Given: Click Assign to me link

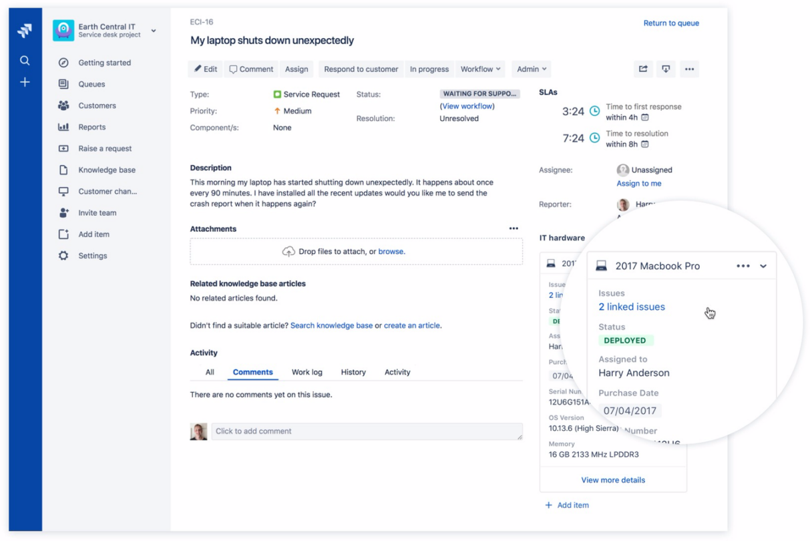Looking at the screenshot, I should coord(639,183).
